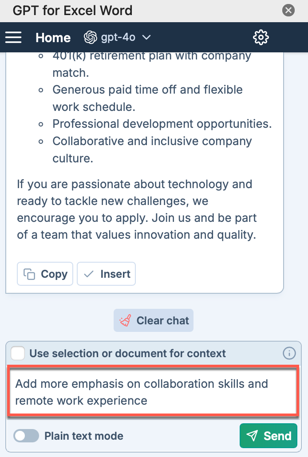
Task: Enable use selection or document checkbox
Action: pos(18,353)
